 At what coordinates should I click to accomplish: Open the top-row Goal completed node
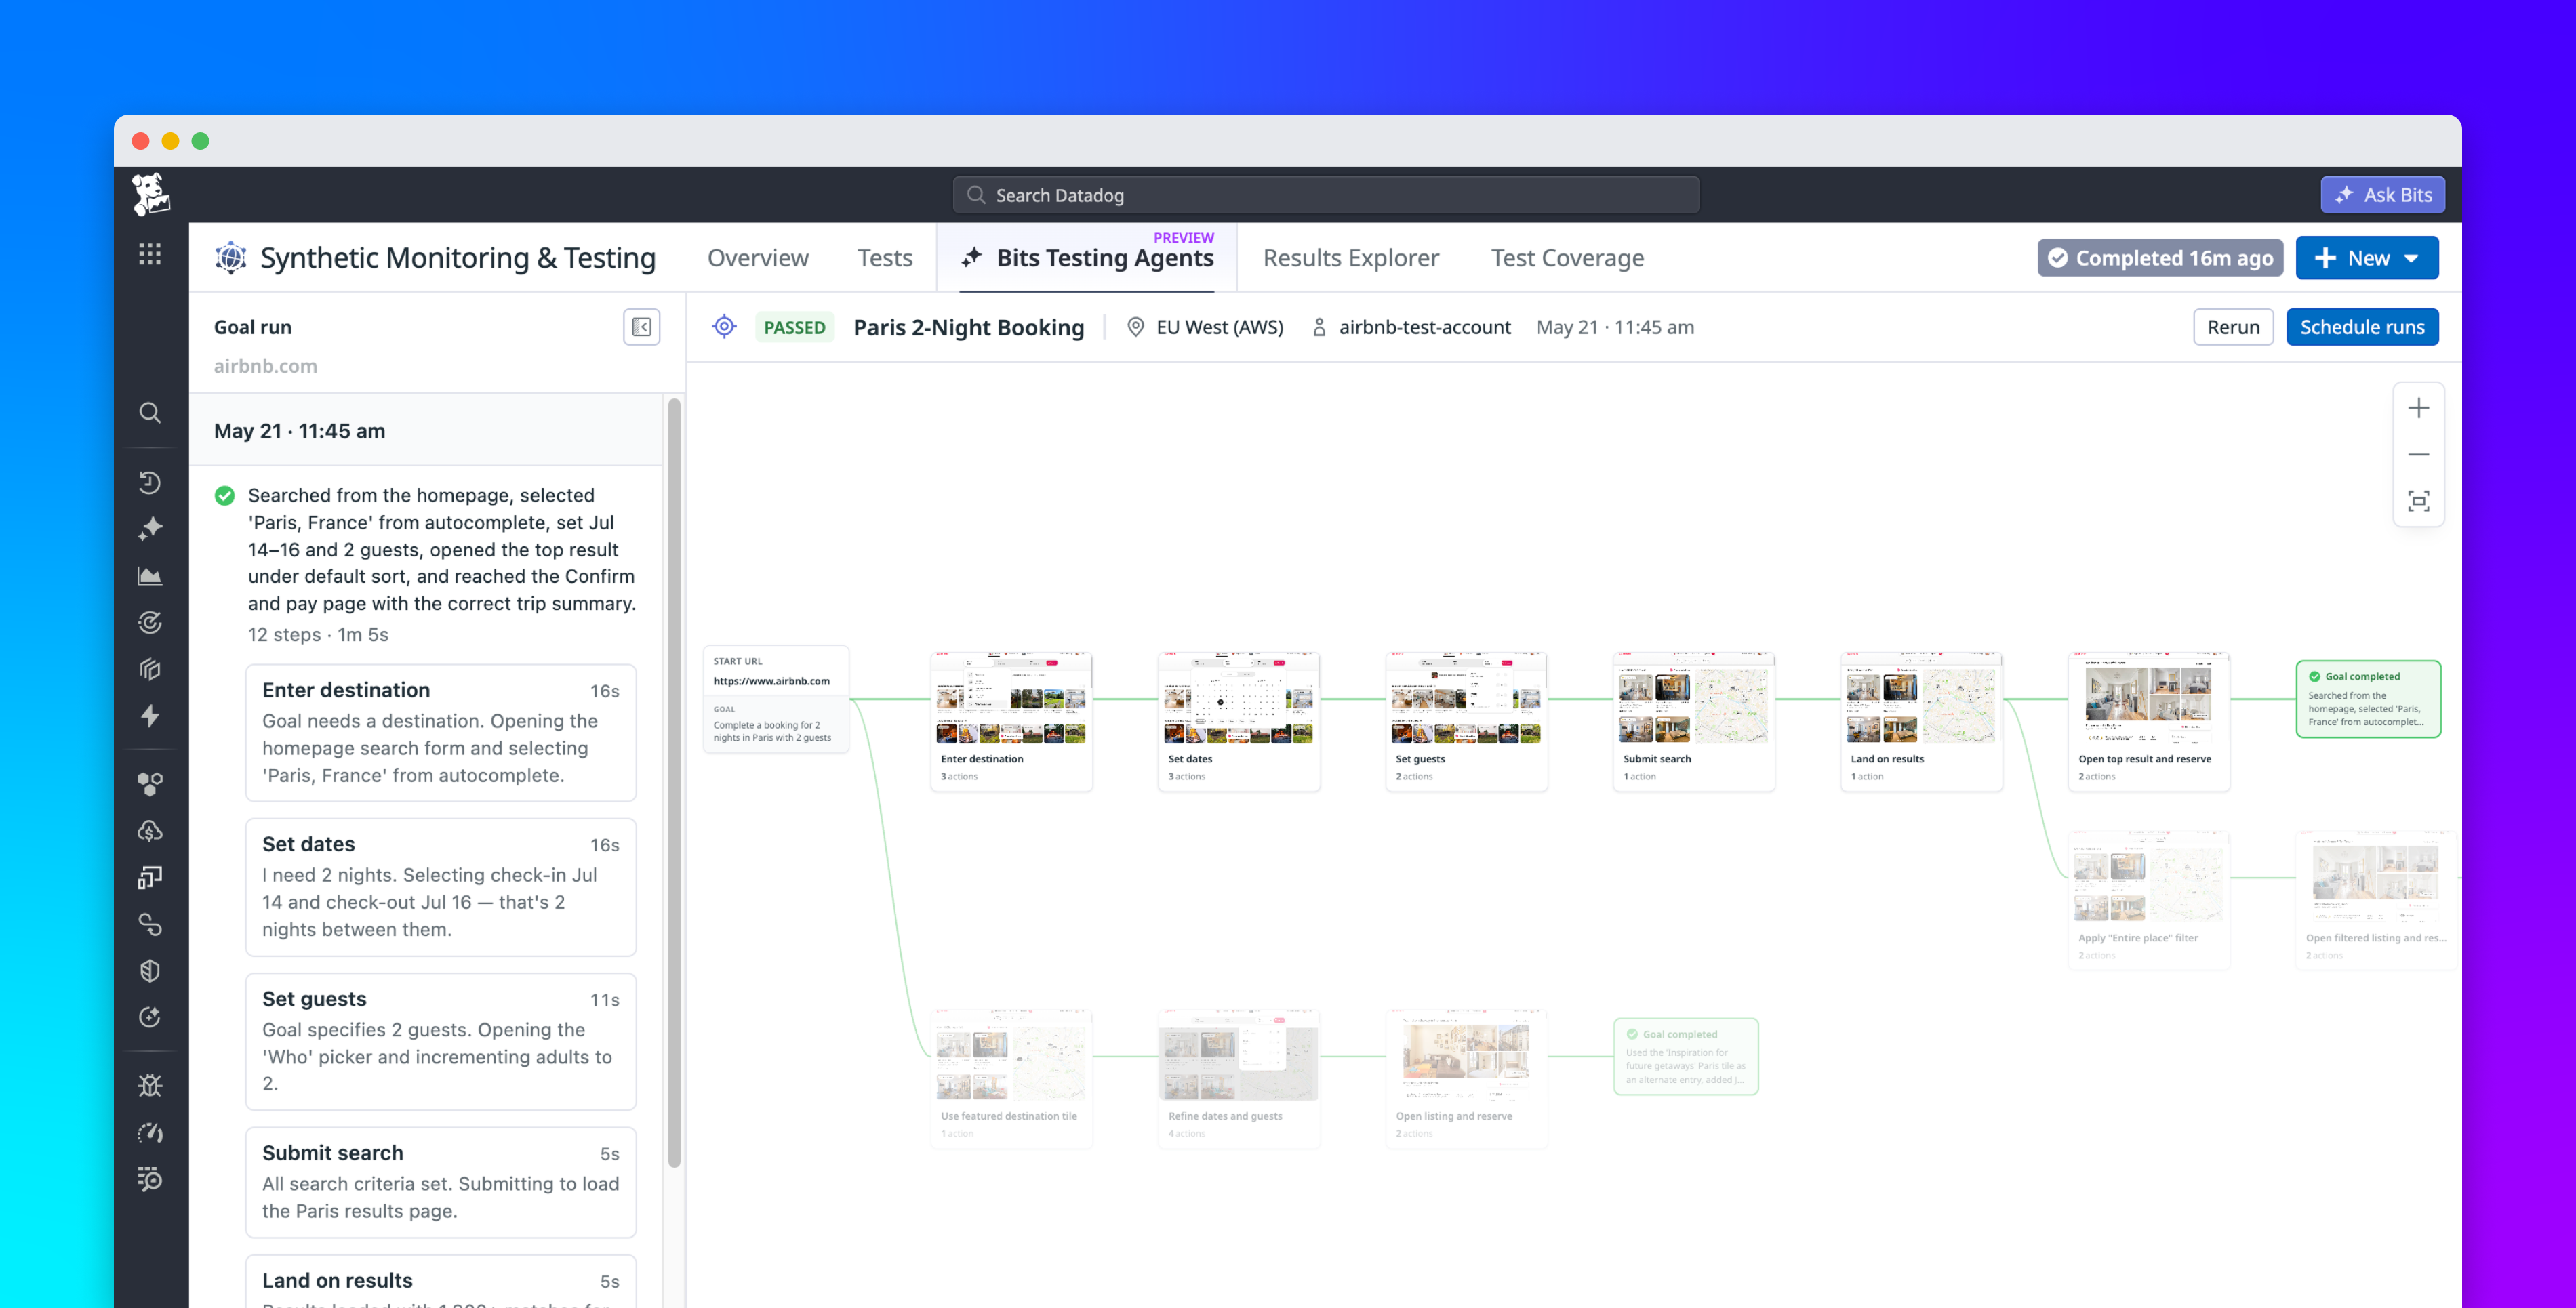pyautogui.click(x=2368, y=699)
